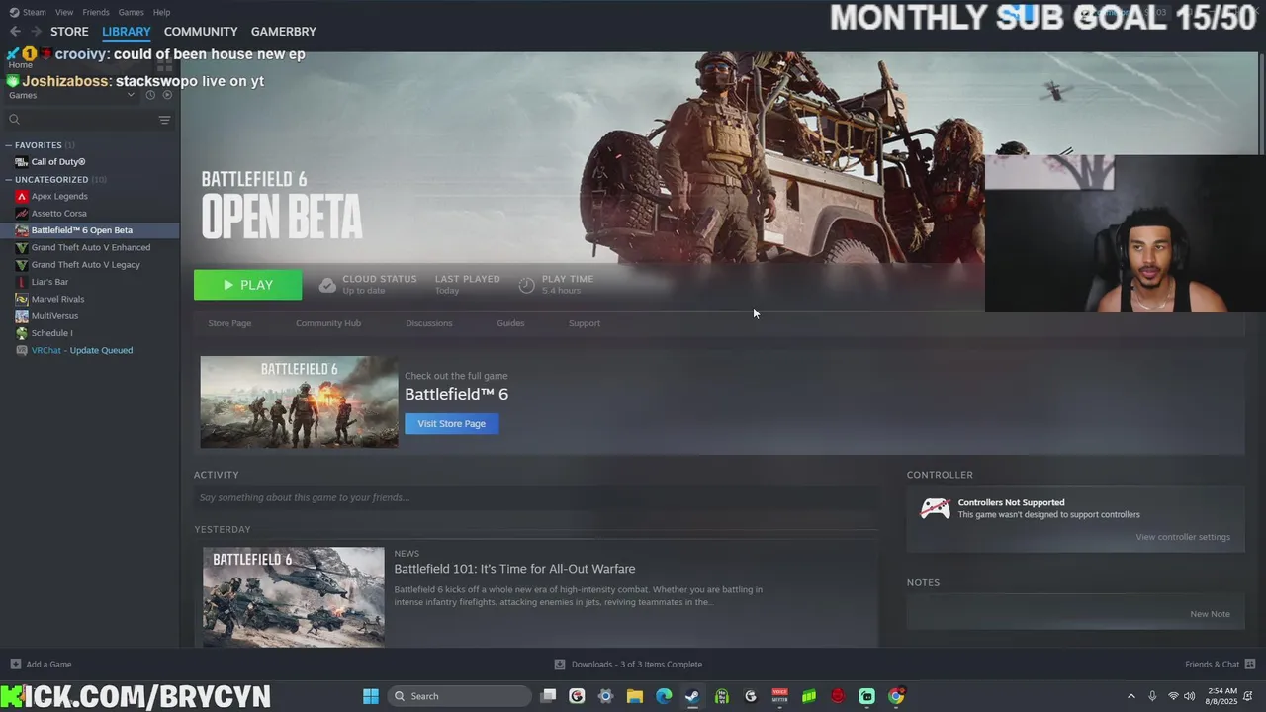Click the recent activity clock icon
Image resolution: width=1266 pixels, height=712 pixels.
150,95
